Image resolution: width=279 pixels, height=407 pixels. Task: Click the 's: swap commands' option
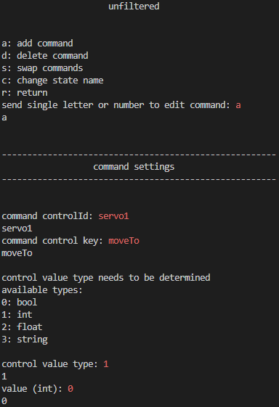pyautogui.click(x=42, y=68)
